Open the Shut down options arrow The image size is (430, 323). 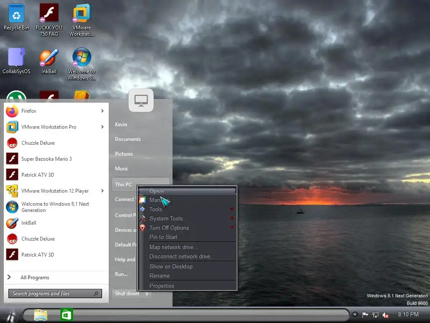tap(147, 294)
